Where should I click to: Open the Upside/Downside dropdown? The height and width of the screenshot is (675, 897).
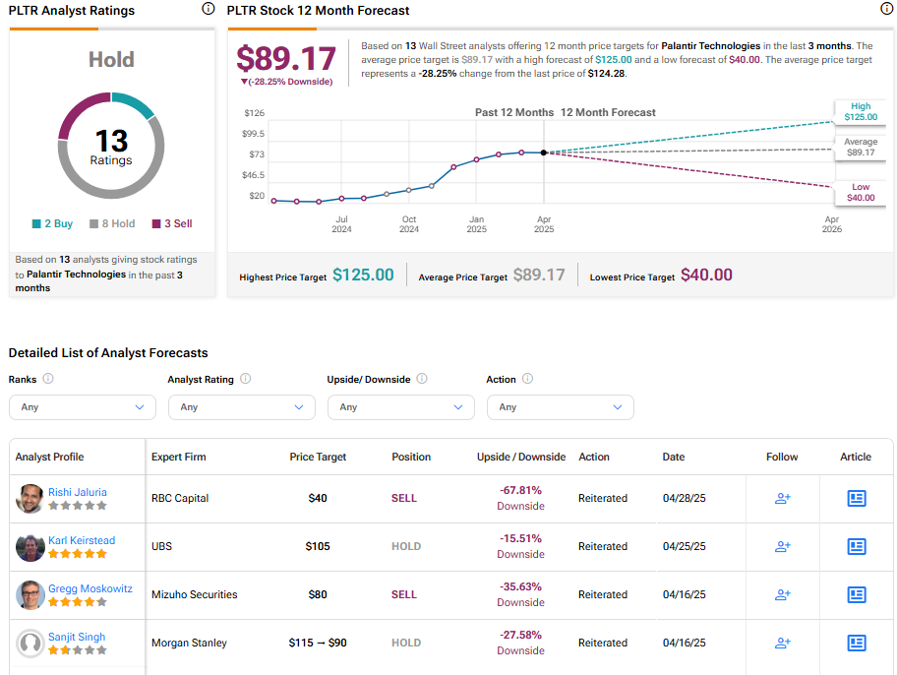pyautogui.click(x=401, y=407)
